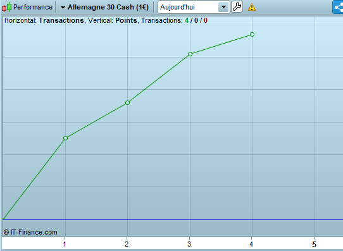Click the yellow warning triangle icon
This screenshot has height=251, width=343.
[x=252, y=7]
